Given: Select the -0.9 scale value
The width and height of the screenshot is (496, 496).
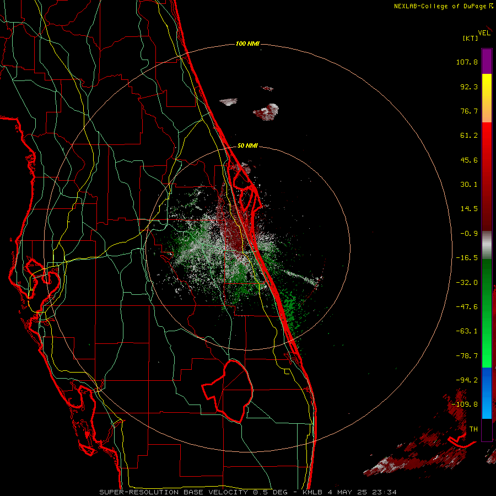Looking at the screenshot, I should 469,234.
